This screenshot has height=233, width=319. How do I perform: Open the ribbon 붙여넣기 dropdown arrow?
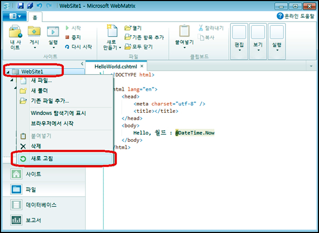tap(184, 48)
